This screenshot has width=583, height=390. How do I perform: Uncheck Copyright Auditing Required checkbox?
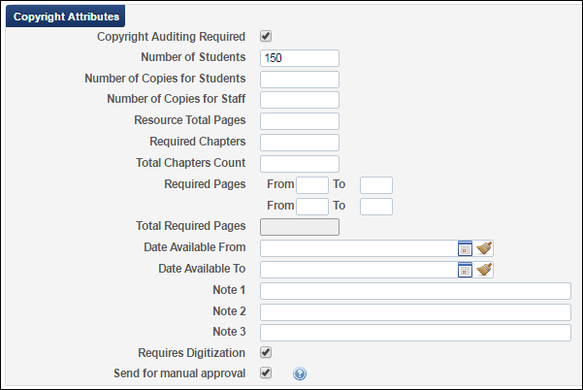pyautogui.click(x=266, y=36)
